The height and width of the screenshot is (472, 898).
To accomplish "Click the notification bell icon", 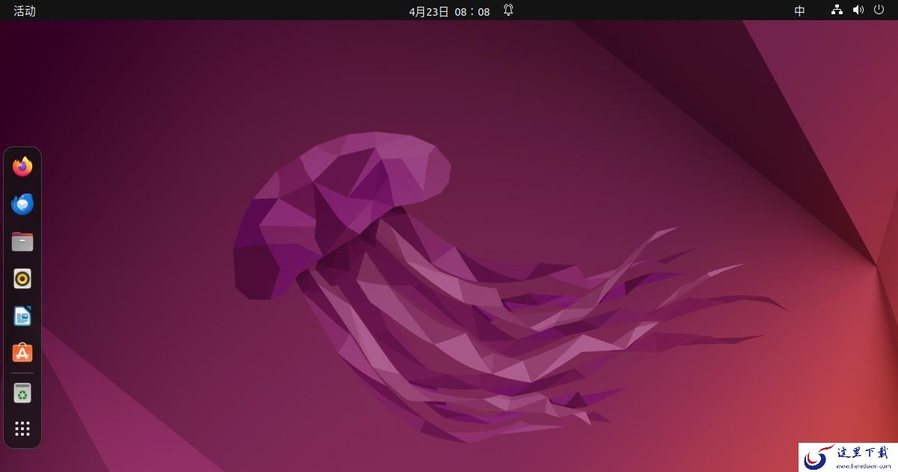I will click(x=508, y=10).
